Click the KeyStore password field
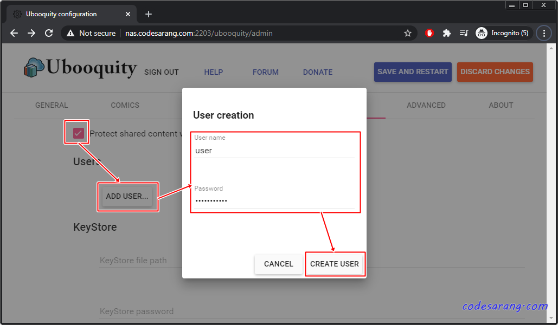 (x=312, y=311)
